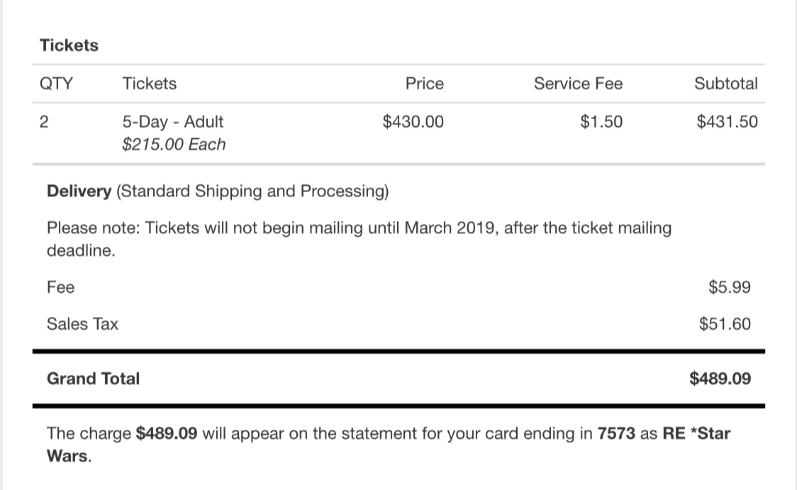Click the Tickets column header
The width and height of the screenshot is (797, 490).
[150, 84]
